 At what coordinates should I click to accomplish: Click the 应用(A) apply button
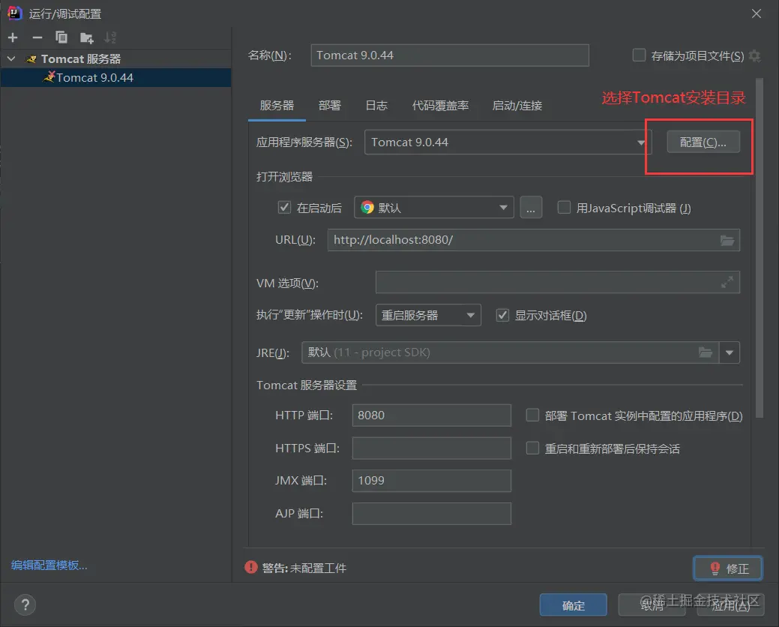730,605
